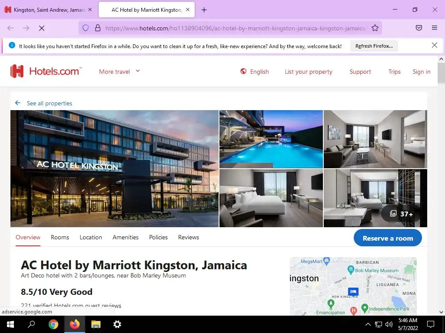Open the Trips link
Image resolution: width=445 pixels, height=333 pixels.
tap(394, 72)
